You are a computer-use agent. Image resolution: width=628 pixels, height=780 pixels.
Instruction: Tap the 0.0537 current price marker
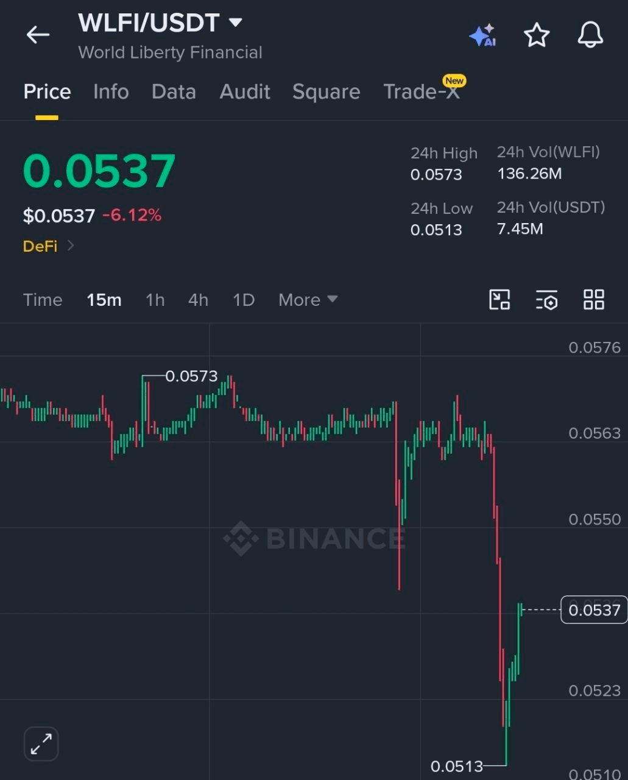click(594, 610)
